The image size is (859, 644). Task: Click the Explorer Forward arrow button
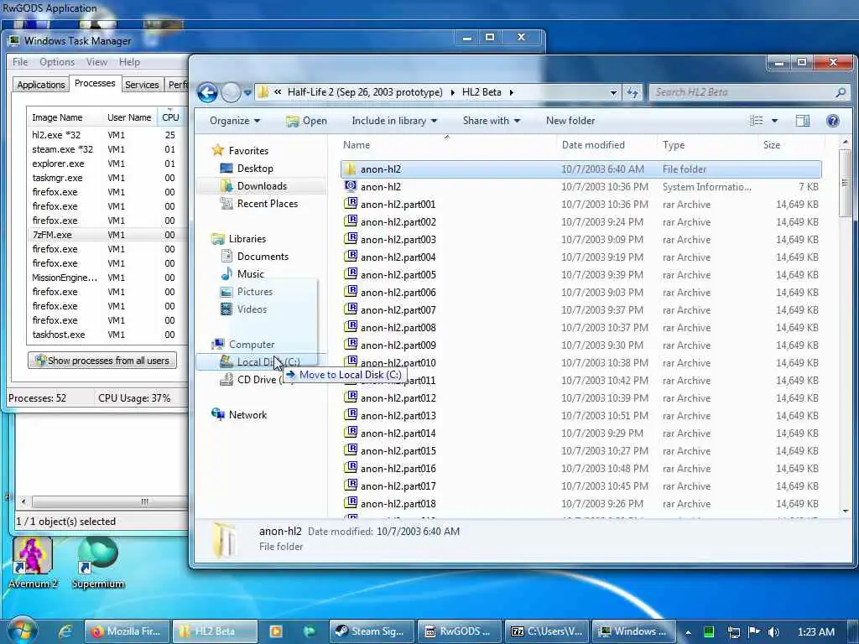point(231,92)
